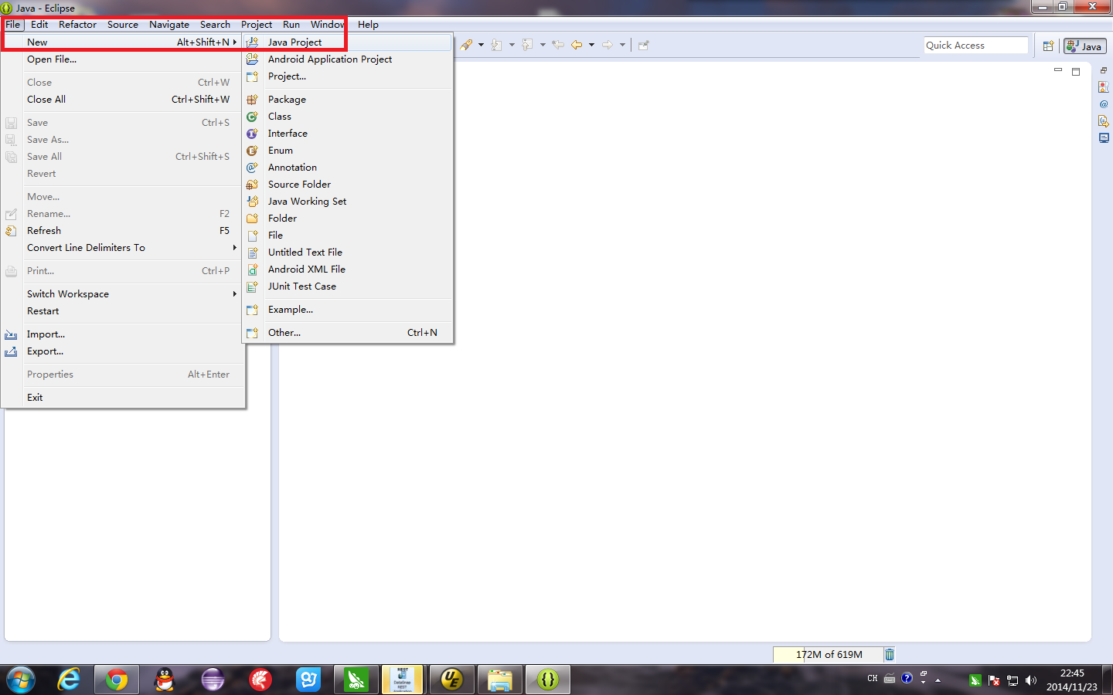Viewport: 1113px width, 695px height.
Task: Select Java Project in New submenu
Action: tap(348, 42)
